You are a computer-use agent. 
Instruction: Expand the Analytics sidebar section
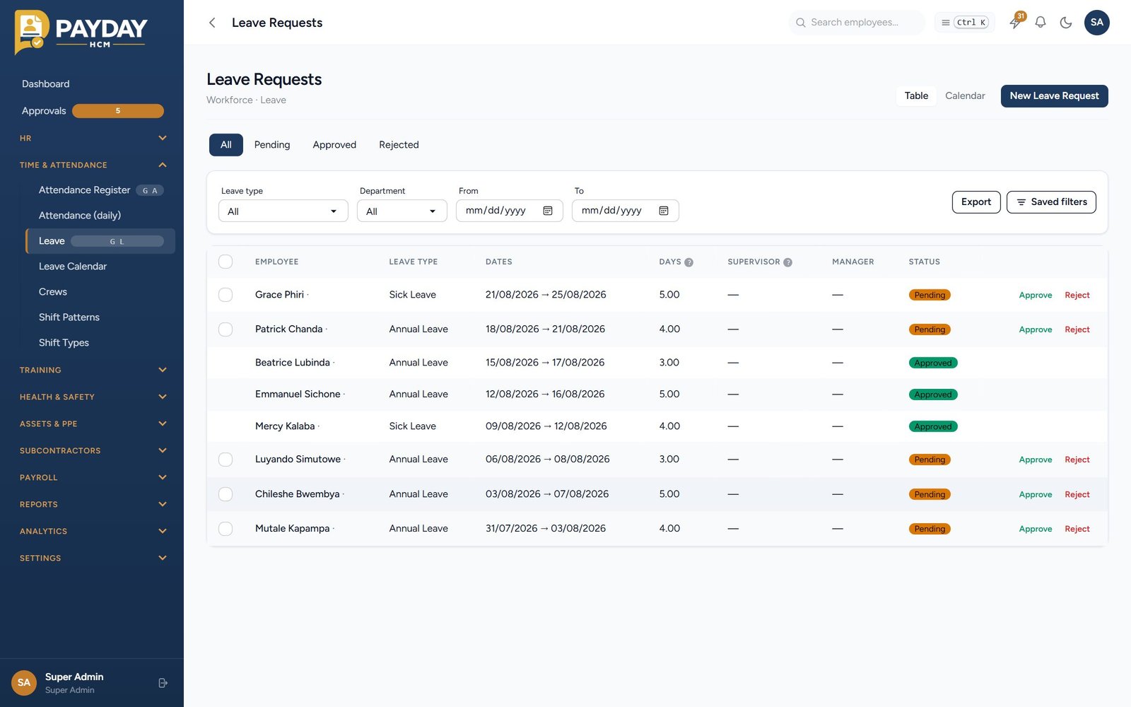click(x=92, y=531)
